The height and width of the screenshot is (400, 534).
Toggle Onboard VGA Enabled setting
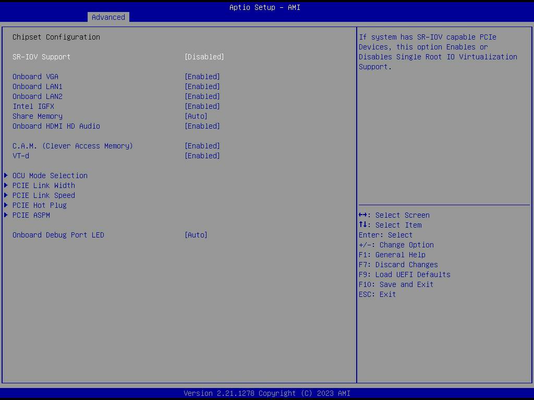202,77
